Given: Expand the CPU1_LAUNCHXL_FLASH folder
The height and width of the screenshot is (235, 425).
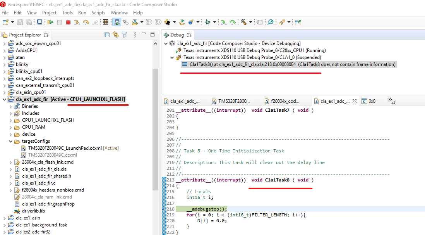Looking at the screenshot, I should tap(10, 120).
